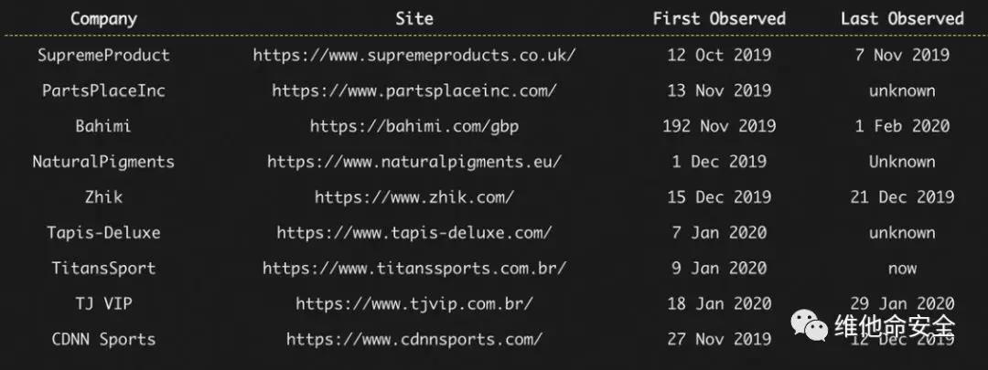Click the 维他命安全 watermark text
This screenshot has width=988, height=370.
pos(895,327)
